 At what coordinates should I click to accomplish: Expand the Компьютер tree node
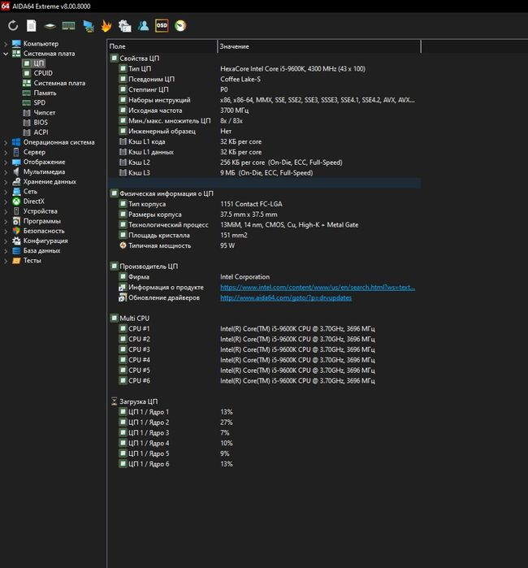(x=6, y=44)
